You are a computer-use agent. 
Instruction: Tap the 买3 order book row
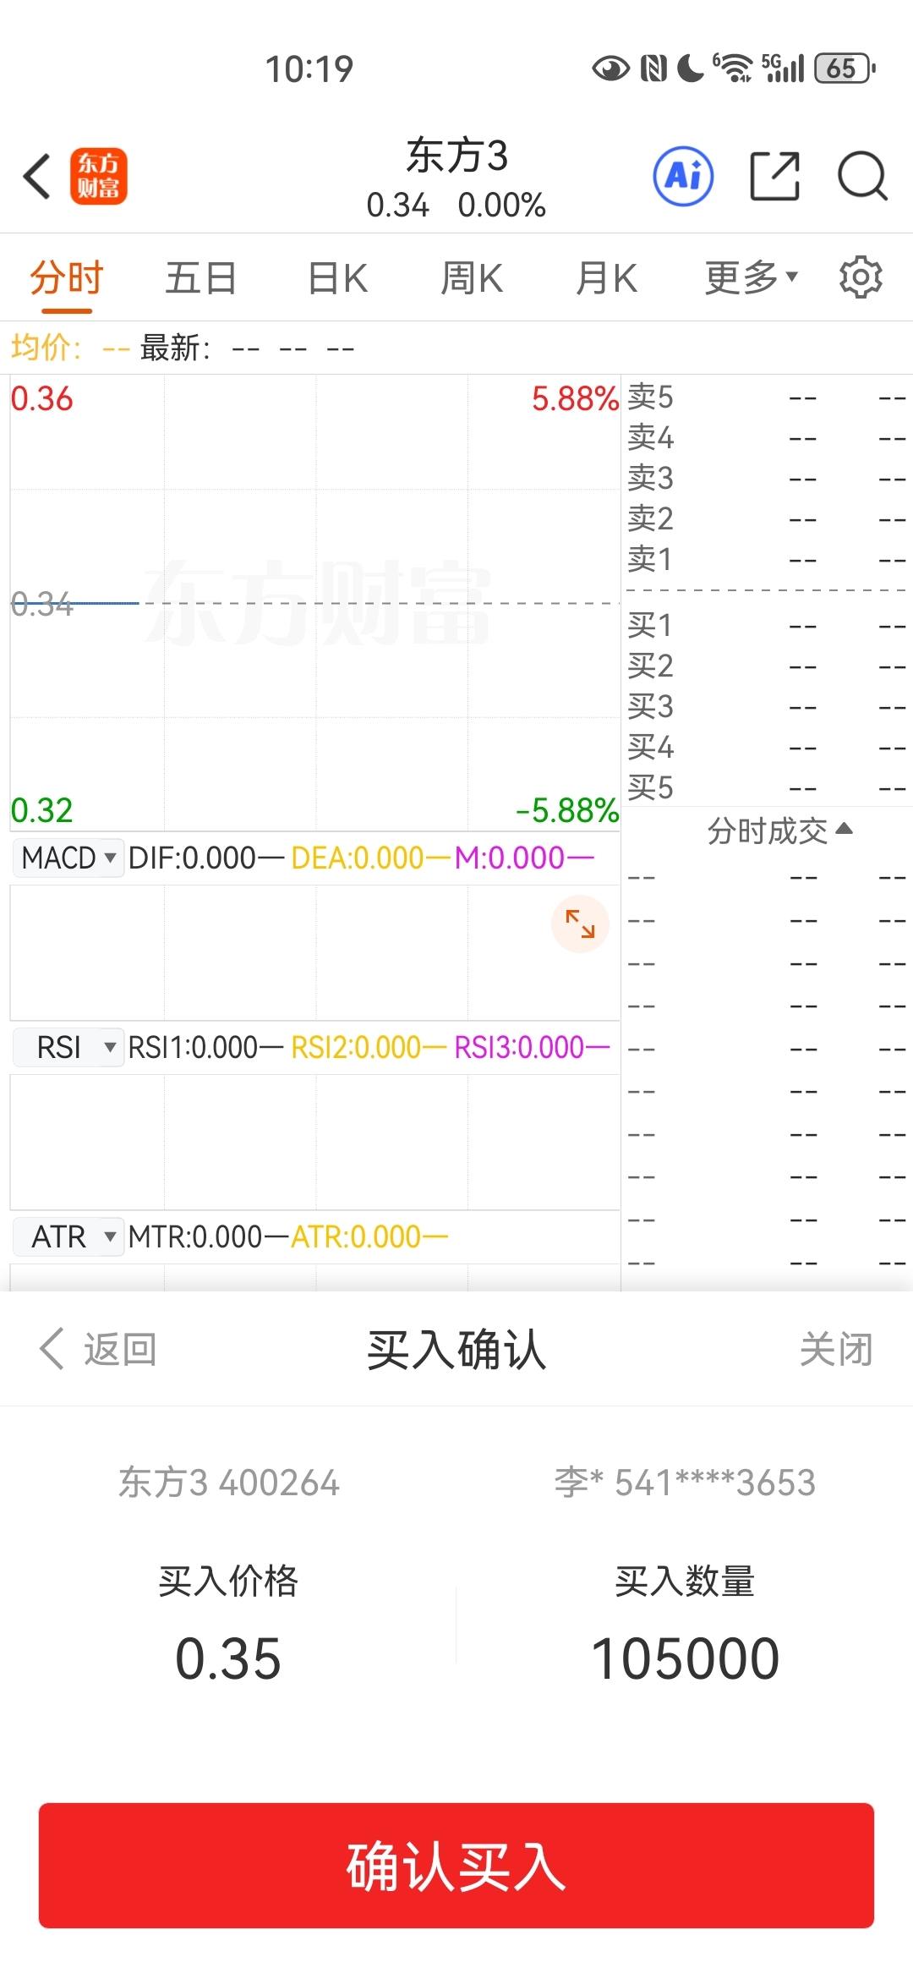[x=767, y=706]
